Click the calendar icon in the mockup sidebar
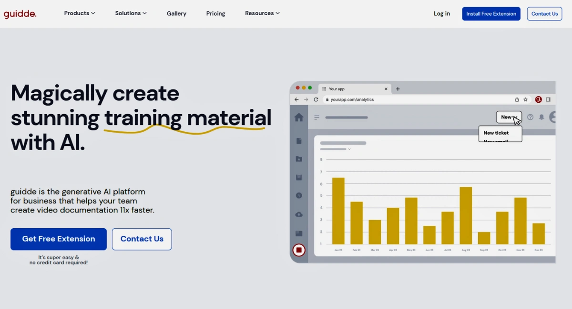The width and height of the screenshot is (572, 309). pyautogui.click(x=299, y=177)
